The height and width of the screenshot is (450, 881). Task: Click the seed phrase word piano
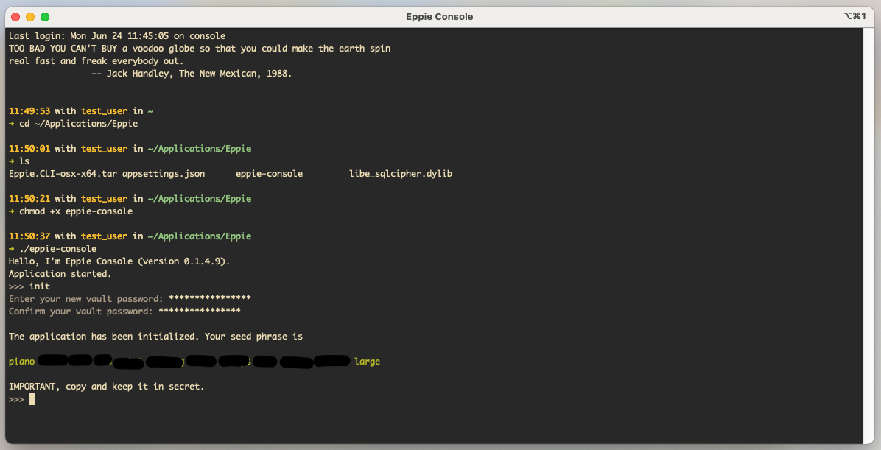coord(22,362)
